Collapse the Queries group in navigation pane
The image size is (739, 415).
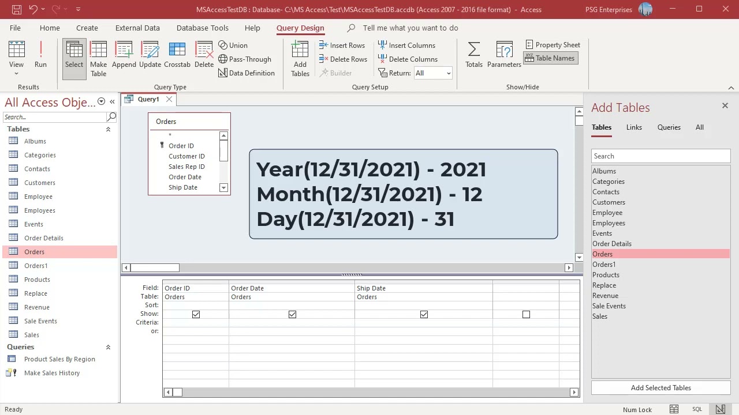point(108,347)
